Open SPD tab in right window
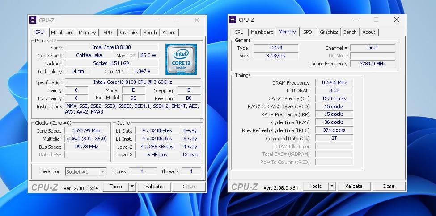Image resolution: width=436 pixels, height=216 pixels. pos(308,32)
